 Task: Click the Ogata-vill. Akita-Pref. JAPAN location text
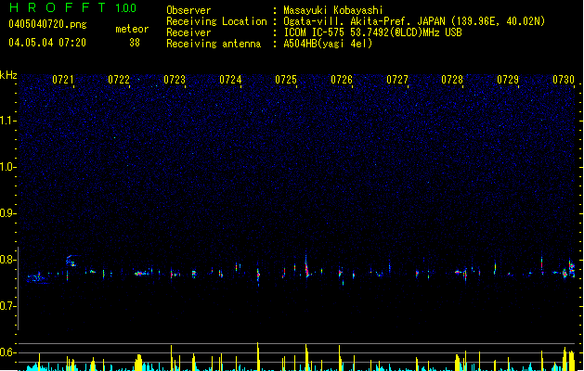coord(414,21)
